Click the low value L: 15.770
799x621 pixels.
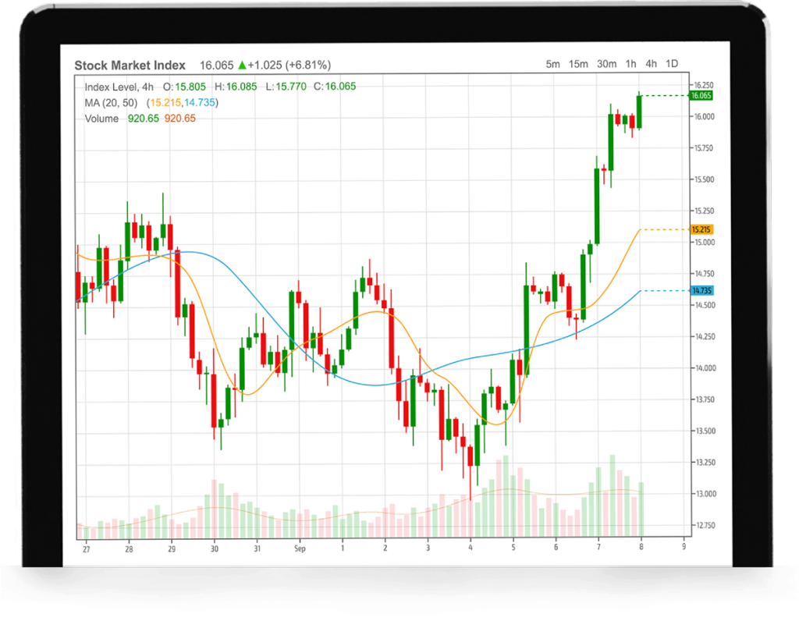point(286,87)
